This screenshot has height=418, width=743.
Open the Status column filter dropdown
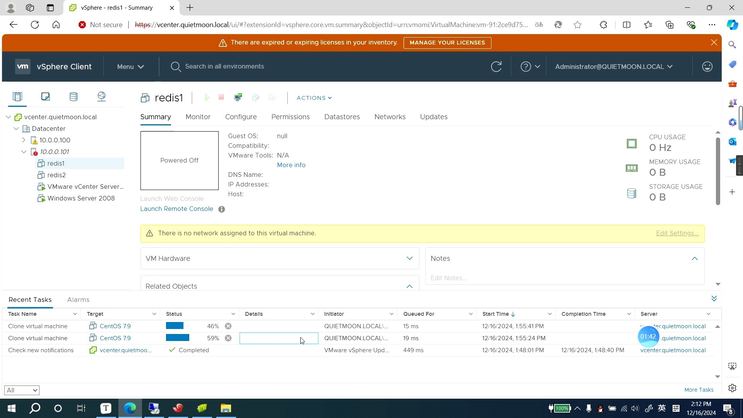[233, 314]
